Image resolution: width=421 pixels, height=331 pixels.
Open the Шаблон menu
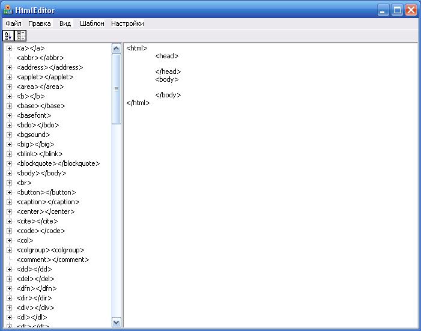92,23
